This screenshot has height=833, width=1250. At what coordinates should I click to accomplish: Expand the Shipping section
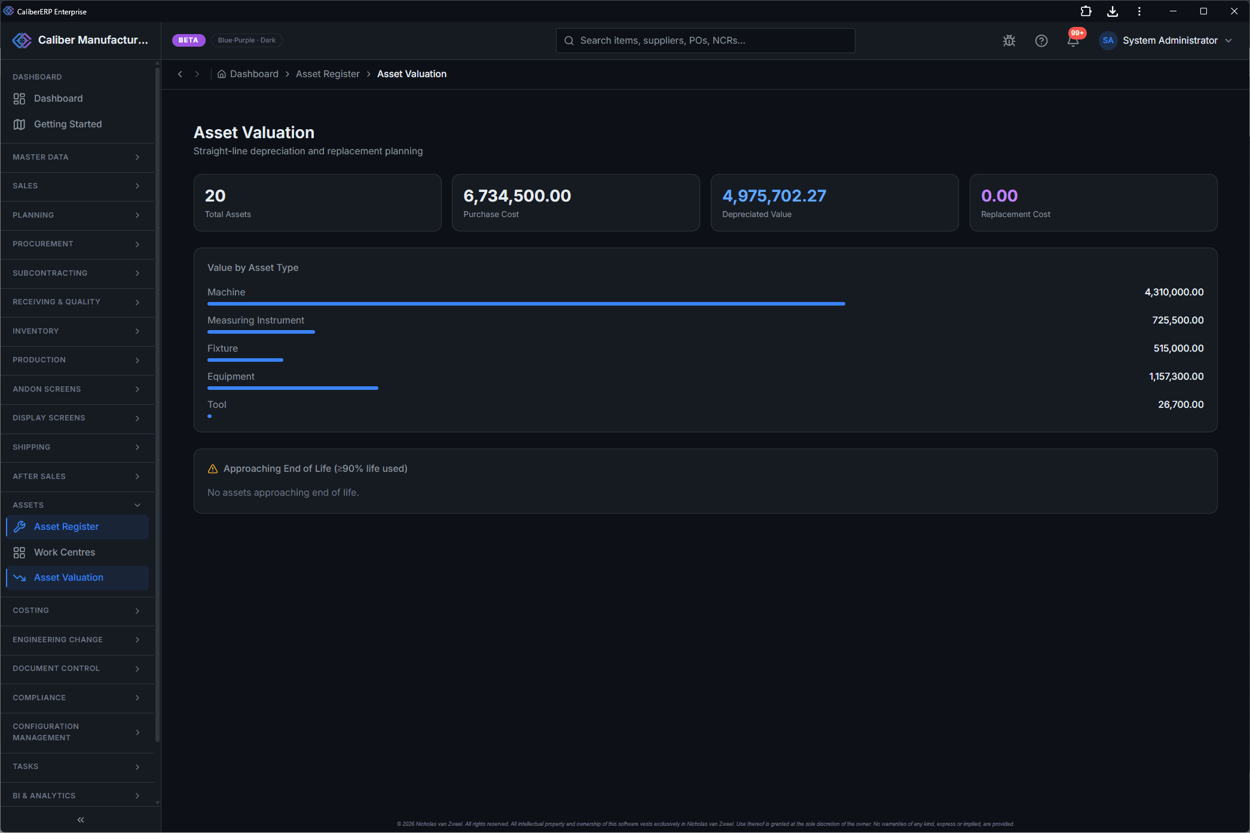pos(77,447)
